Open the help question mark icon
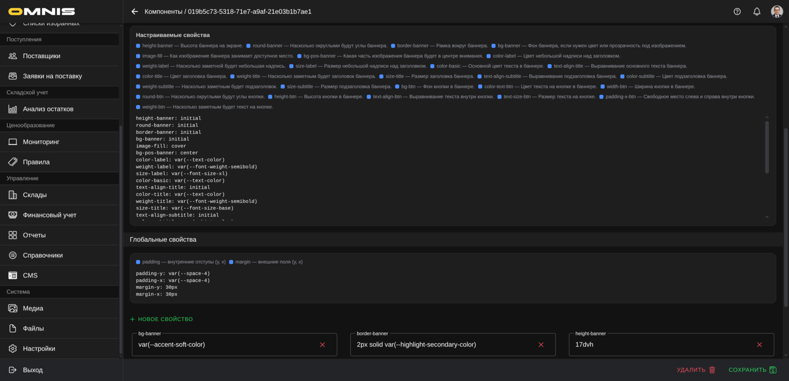 point(737,12)
